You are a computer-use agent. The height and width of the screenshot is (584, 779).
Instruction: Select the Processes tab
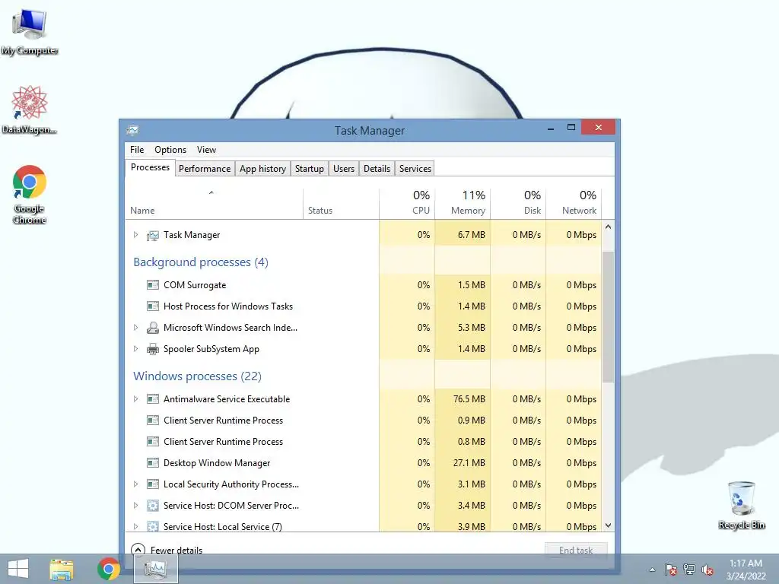click(150, 167)
